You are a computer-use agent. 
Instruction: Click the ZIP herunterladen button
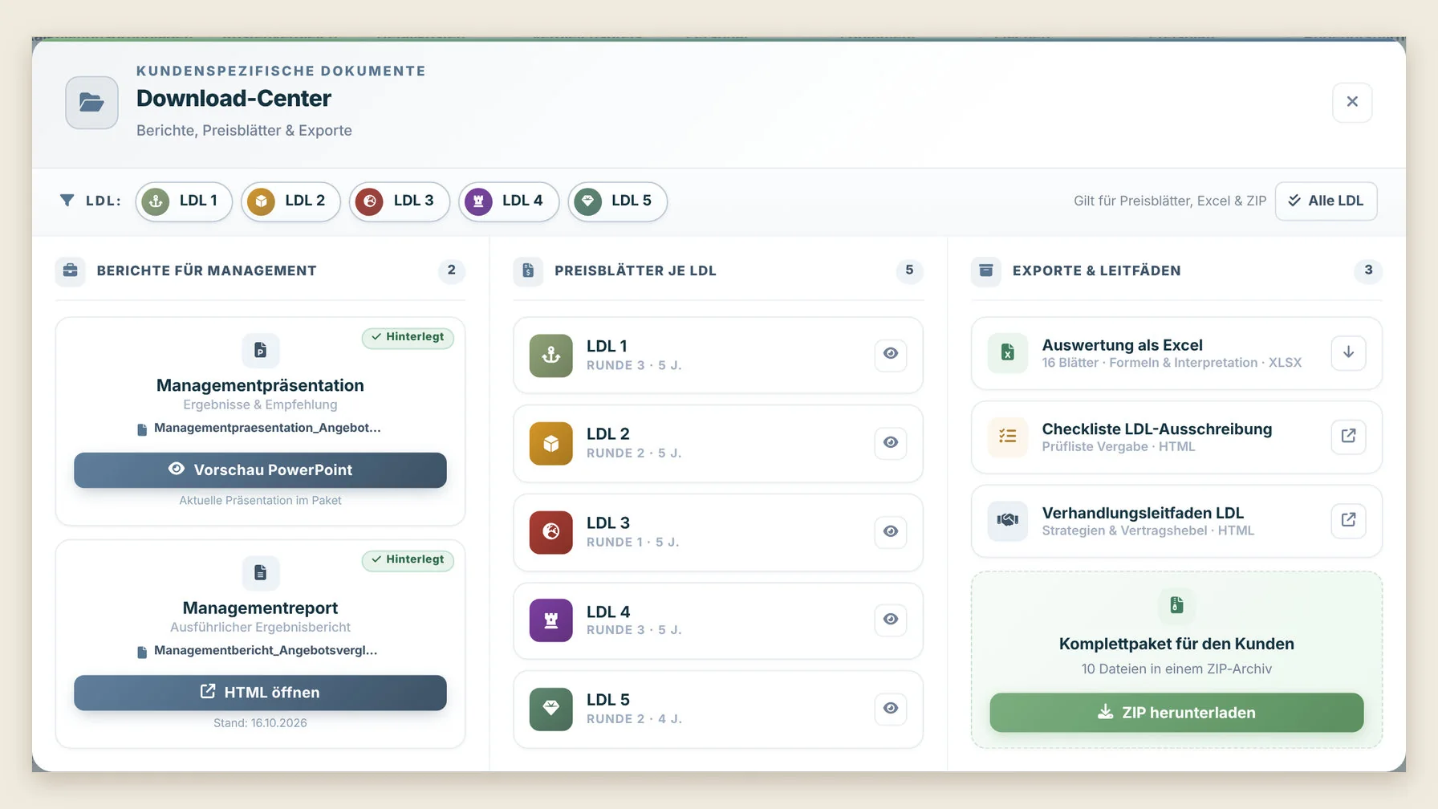click(x=1176, y=713)
